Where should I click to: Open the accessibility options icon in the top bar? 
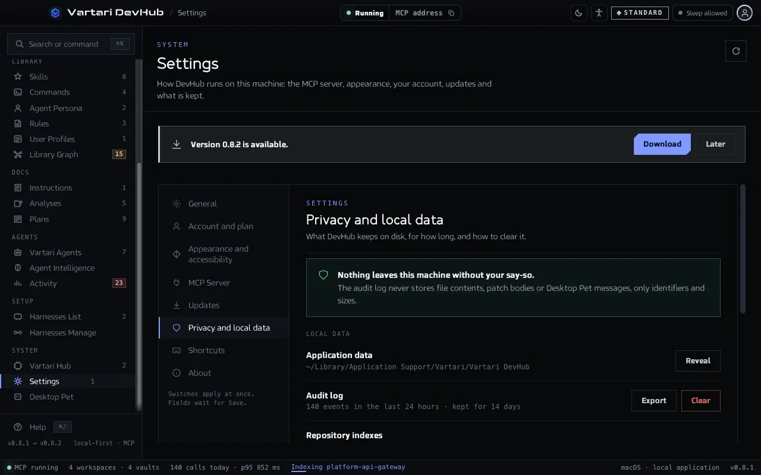[x=599, y=13]
